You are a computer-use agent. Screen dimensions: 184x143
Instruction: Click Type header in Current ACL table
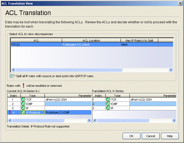(x=33, y=96)
